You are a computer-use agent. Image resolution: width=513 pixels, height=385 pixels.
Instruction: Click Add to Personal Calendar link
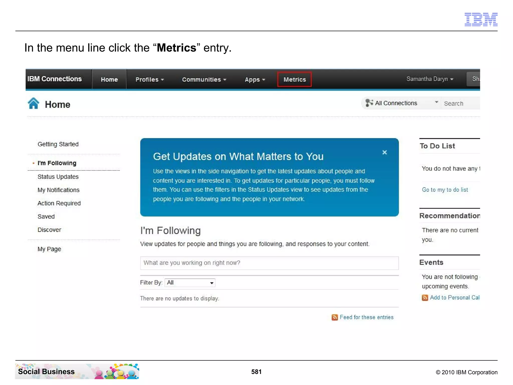click(x=455, y=298)
